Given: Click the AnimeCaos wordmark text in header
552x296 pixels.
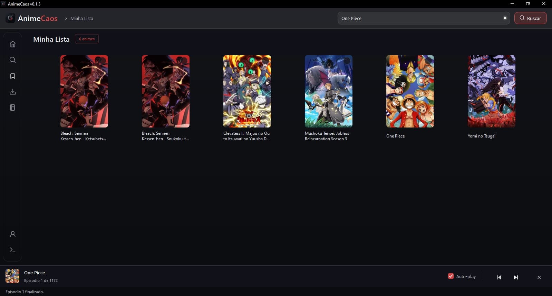Looking at the screenshot, I should pos(38,18).
